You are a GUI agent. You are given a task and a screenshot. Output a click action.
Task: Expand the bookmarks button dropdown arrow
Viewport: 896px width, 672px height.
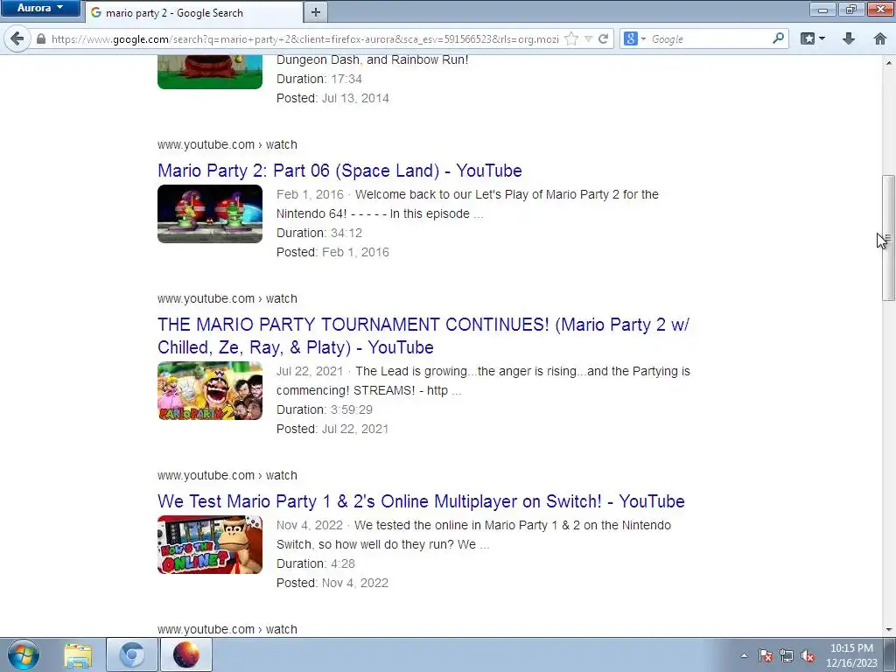[x=822, y=38]
